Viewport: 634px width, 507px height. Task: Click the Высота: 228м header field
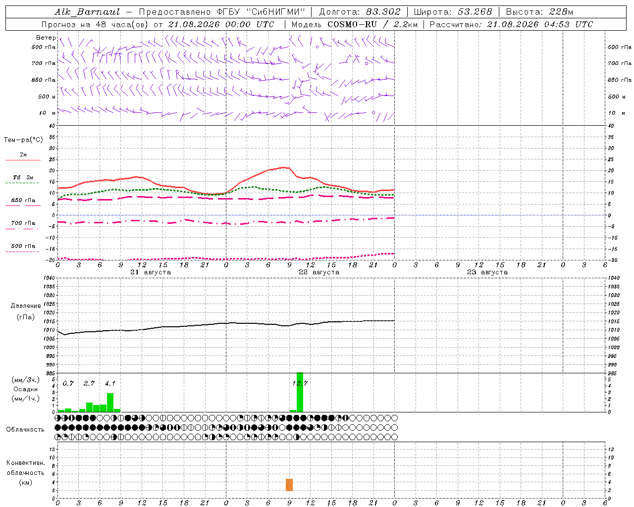click(x=539, y=12)
